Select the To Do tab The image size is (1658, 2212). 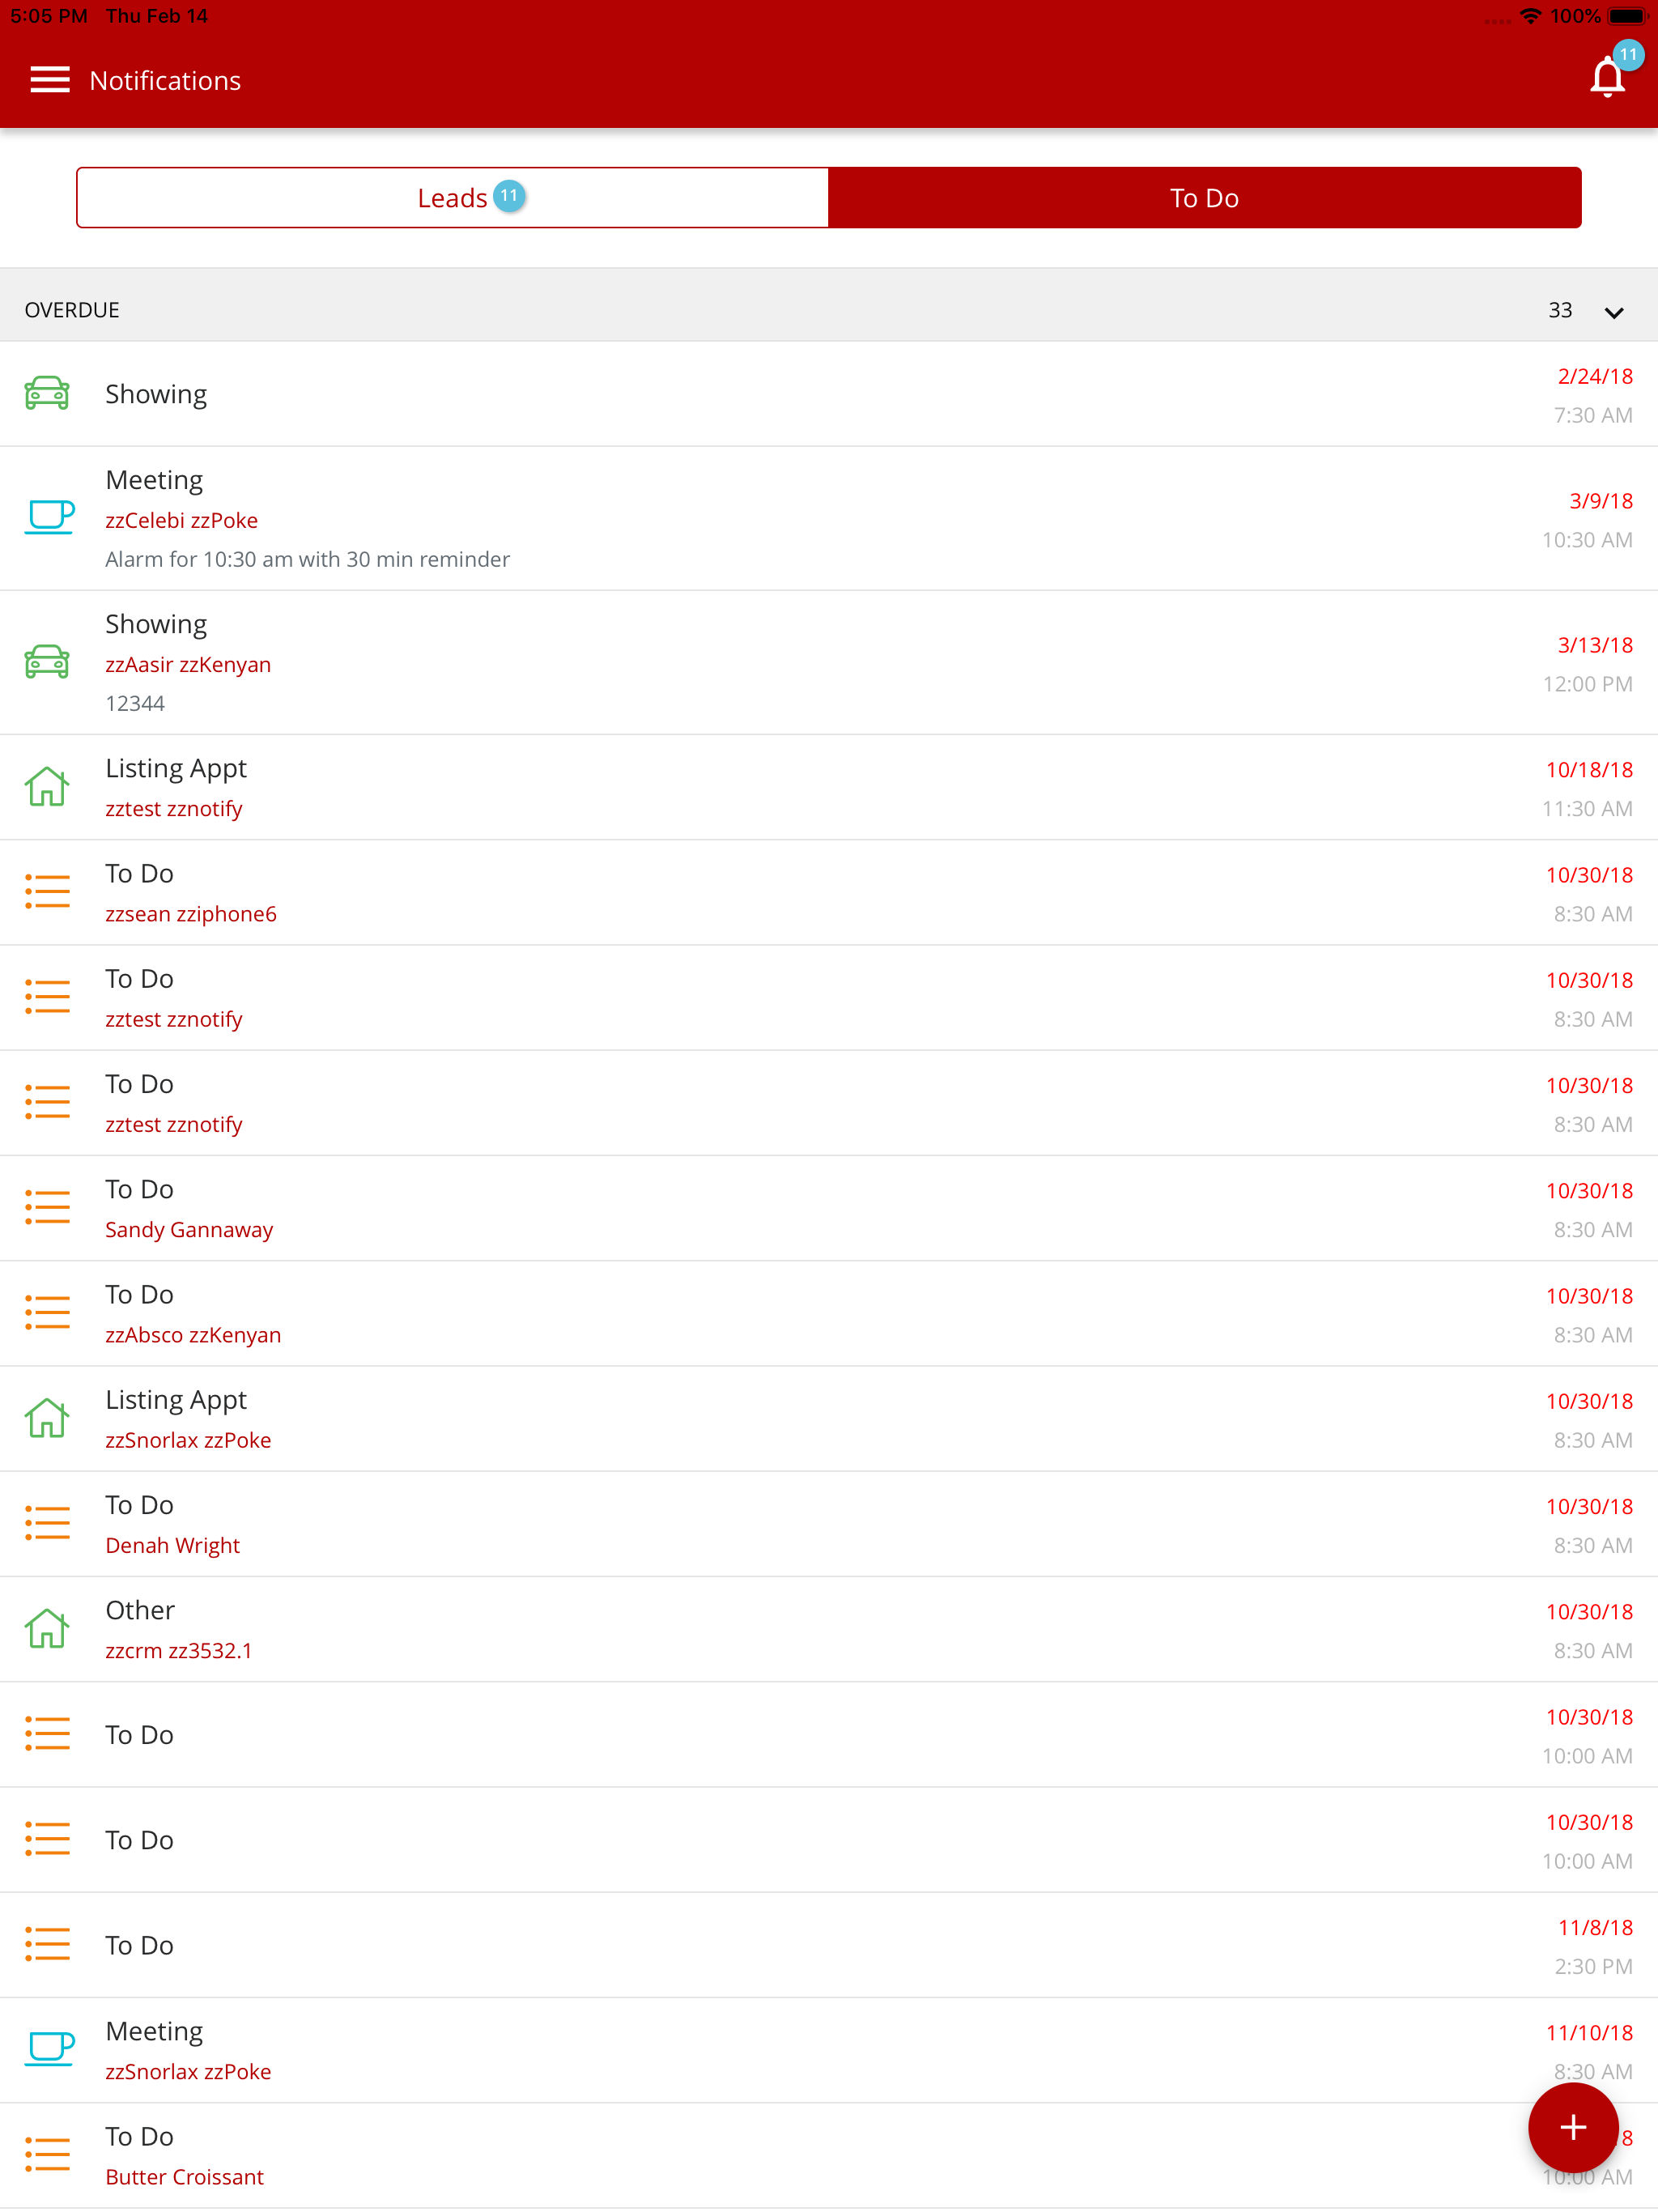(x=1204, y=198)
